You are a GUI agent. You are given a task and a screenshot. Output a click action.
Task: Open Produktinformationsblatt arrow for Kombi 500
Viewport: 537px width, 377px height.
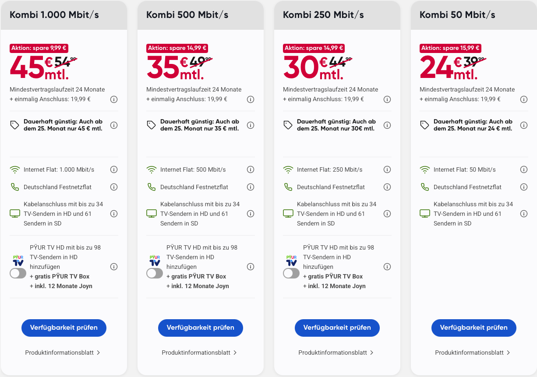pyautogui.click(x=235, y=352)
